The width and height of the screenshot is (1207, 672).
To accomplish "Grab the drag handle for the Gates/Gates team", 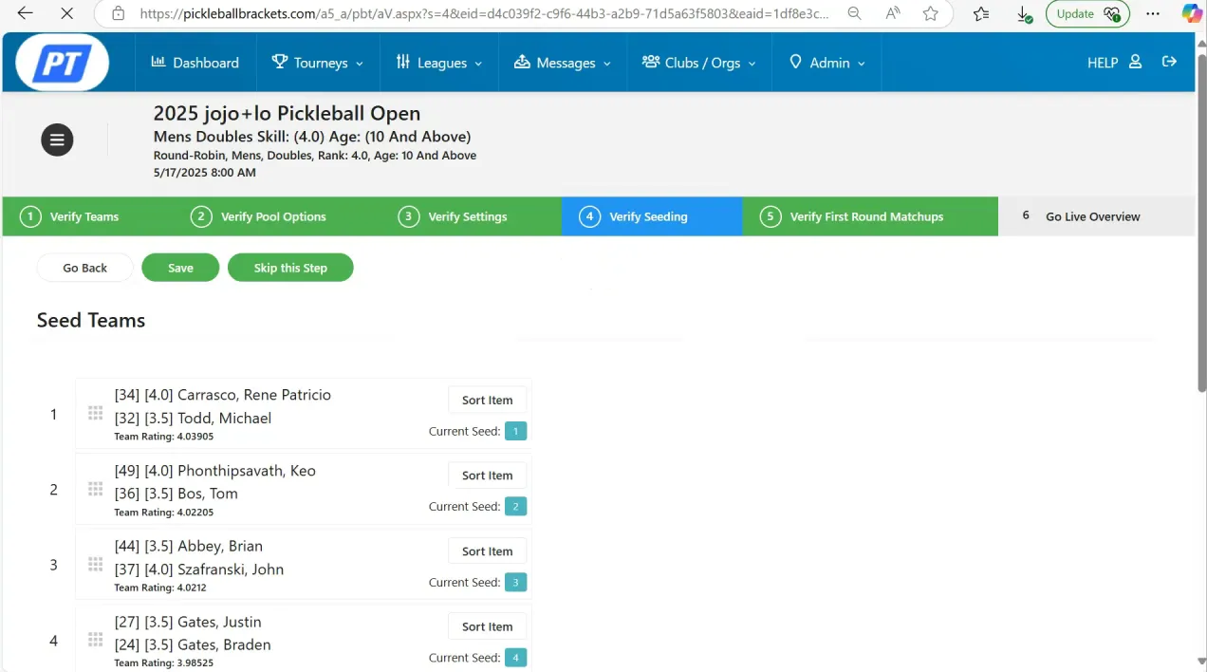I will click(x=95, y=640).
